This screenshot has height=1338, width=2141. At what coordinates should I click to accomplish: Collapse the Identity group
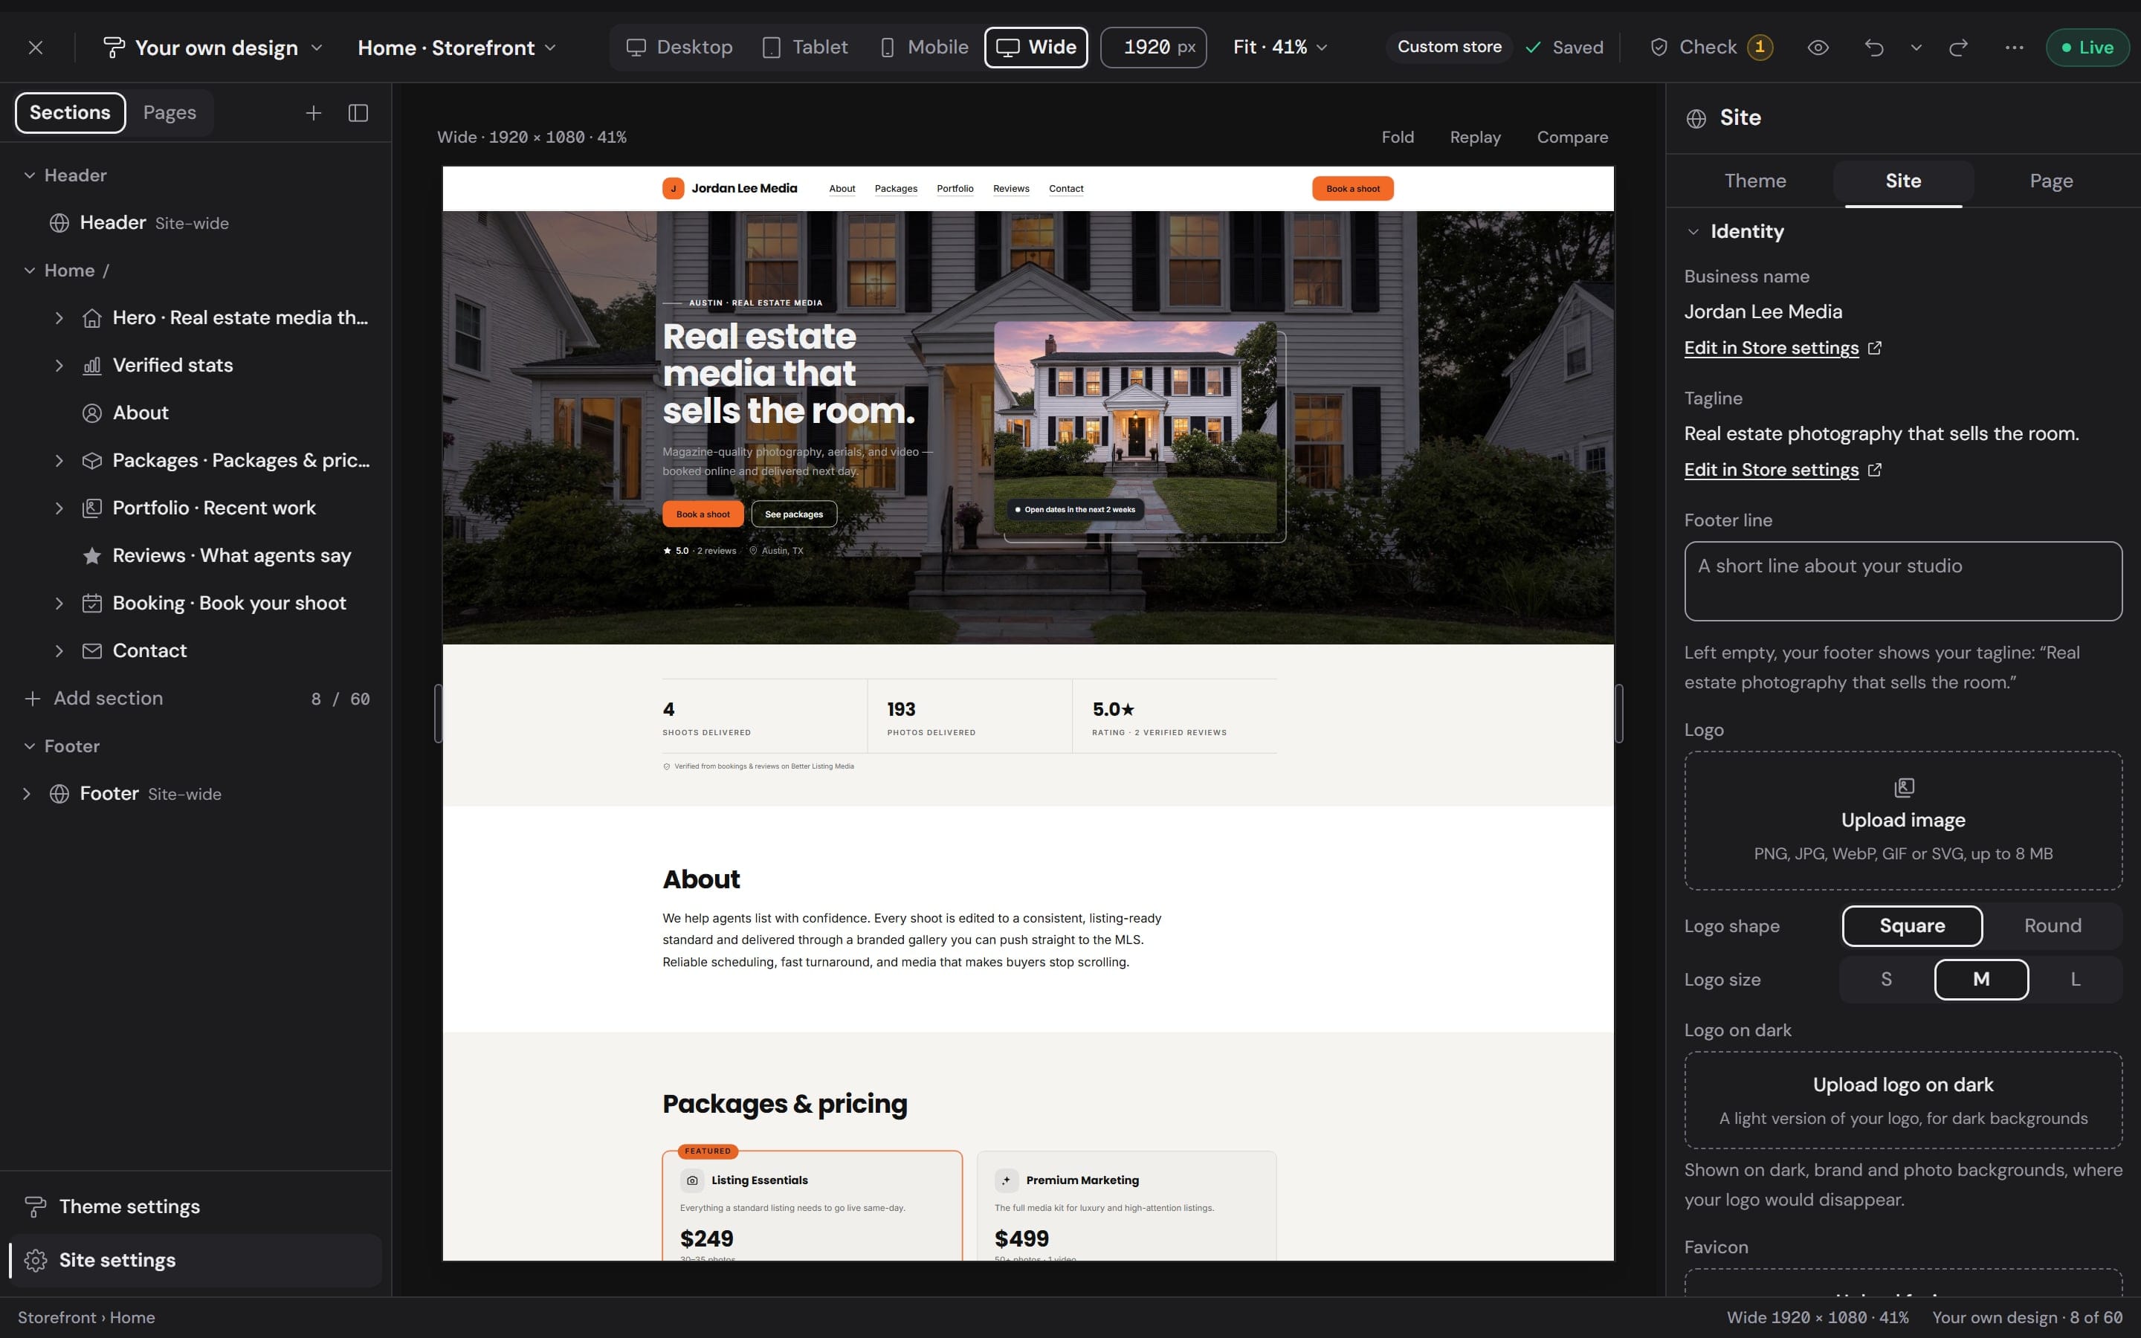pos(1693,232)
